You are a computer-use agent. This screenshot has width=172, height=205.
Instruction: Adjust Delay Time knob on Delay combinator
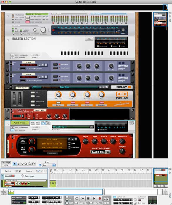click(x=58, y=94)
